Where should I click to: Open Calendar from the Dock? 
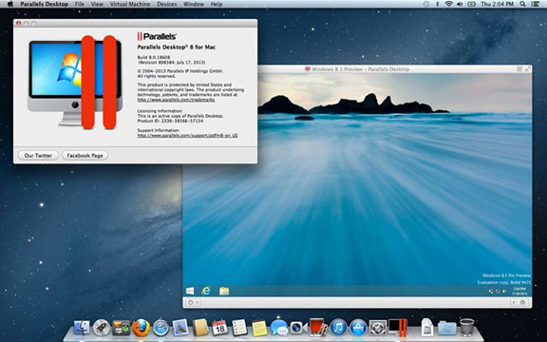coord(219,328)
